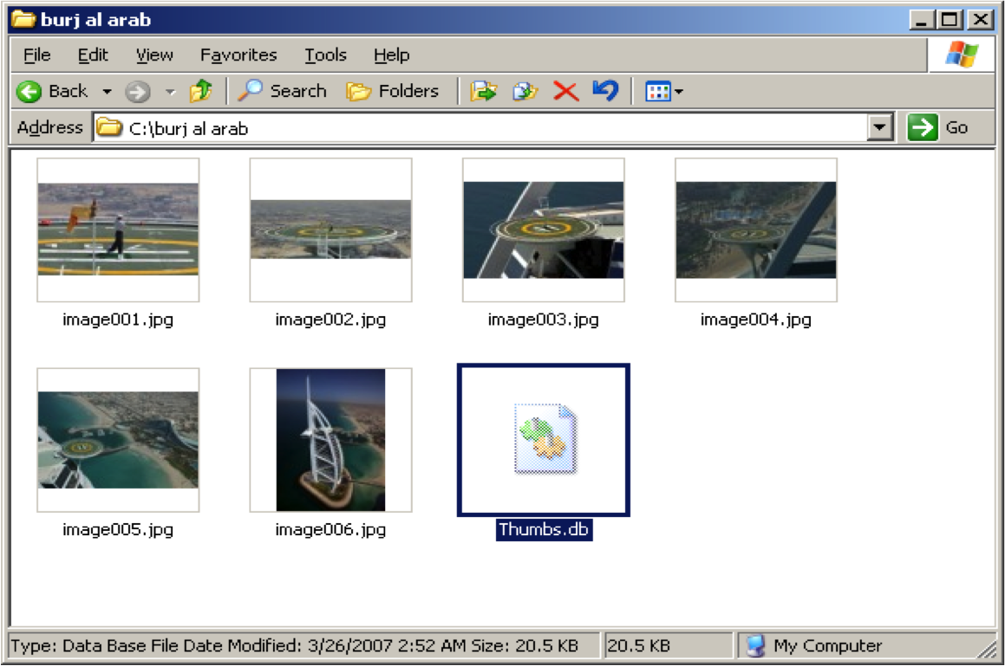
Task: Select the Thumbs.db file icon
Action: coord(544,439)
